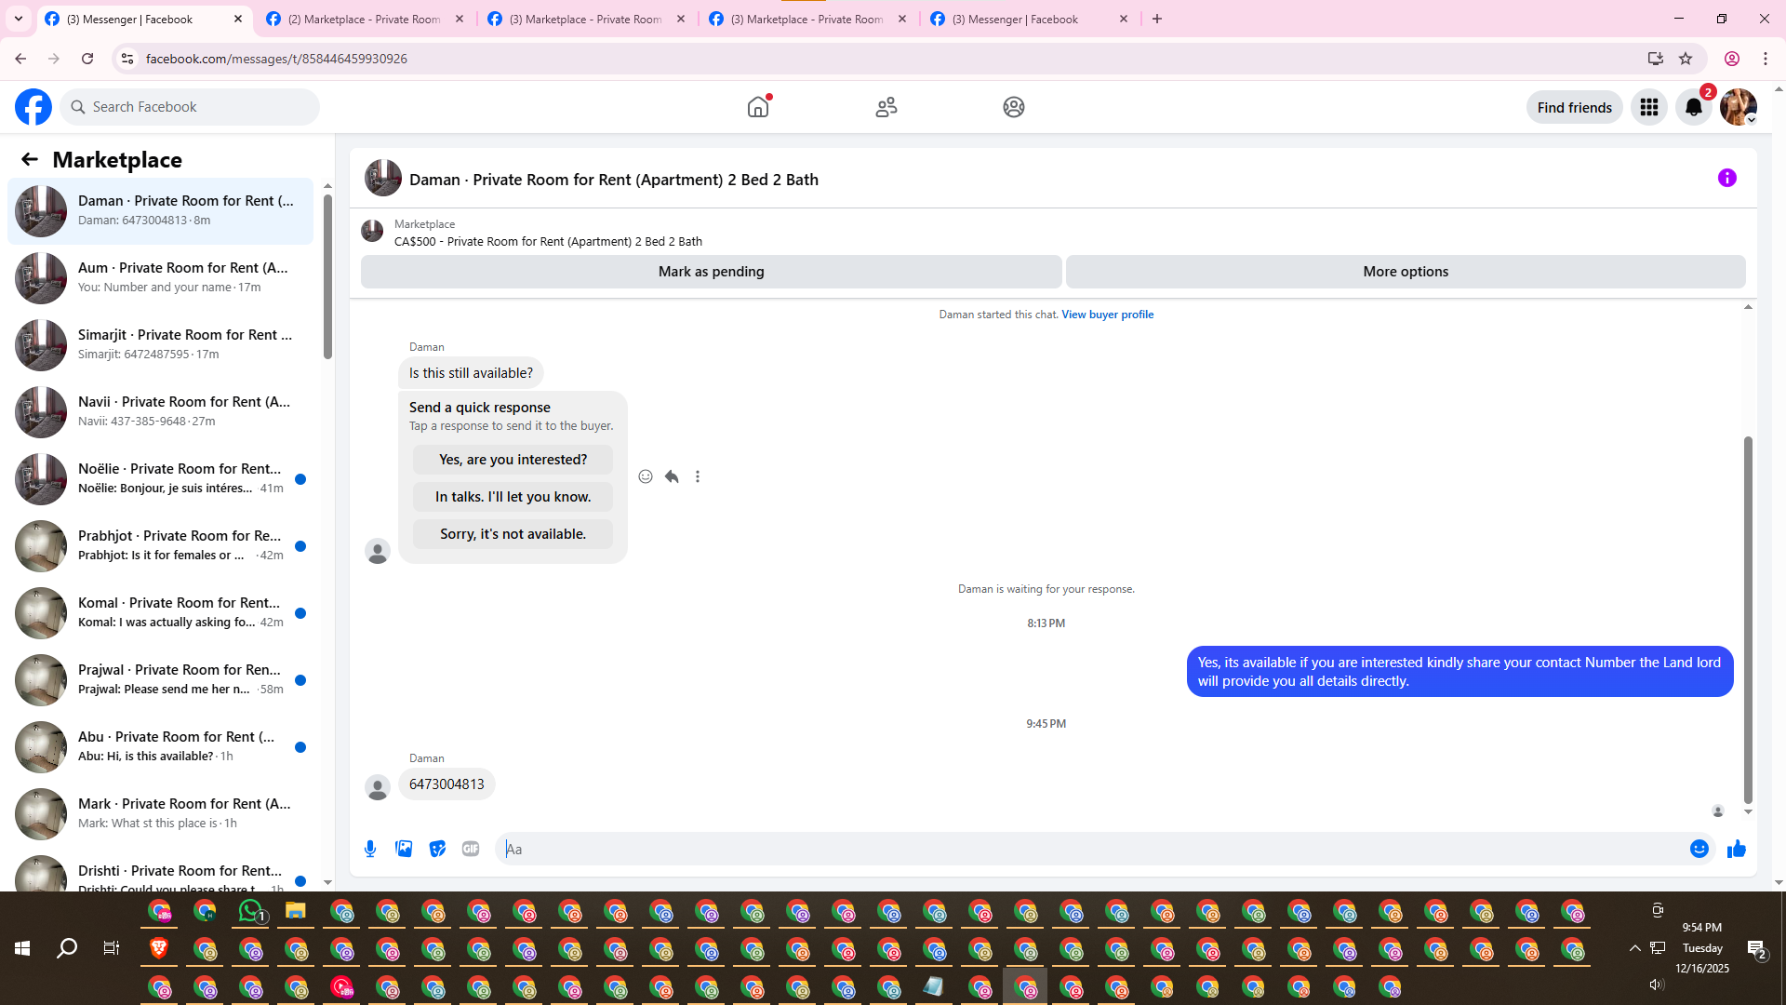This screenshot has width=1786, height=1005.
Task: Open Mark conversation in chat list
Action: [x=160, y=813]
